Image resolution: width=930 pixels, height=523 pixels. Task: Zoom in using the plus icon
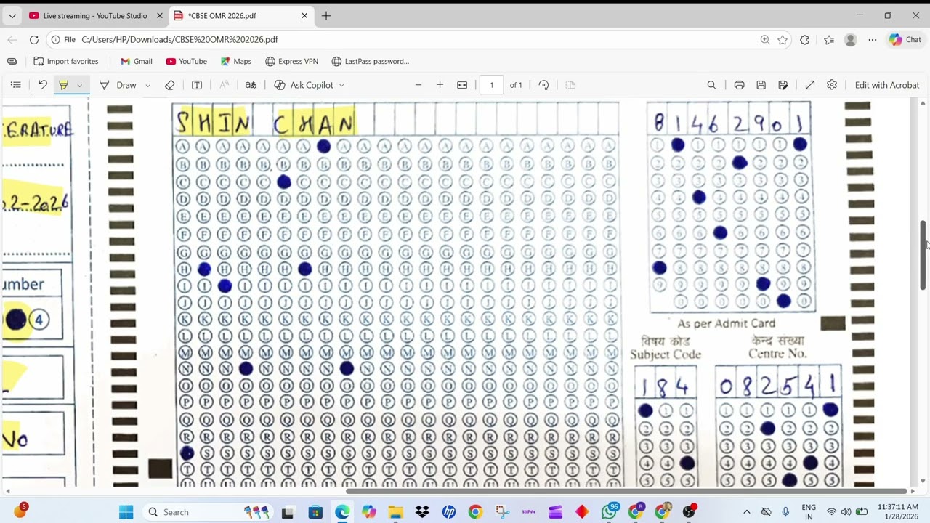pyautogui.click(x=440, y=85)
